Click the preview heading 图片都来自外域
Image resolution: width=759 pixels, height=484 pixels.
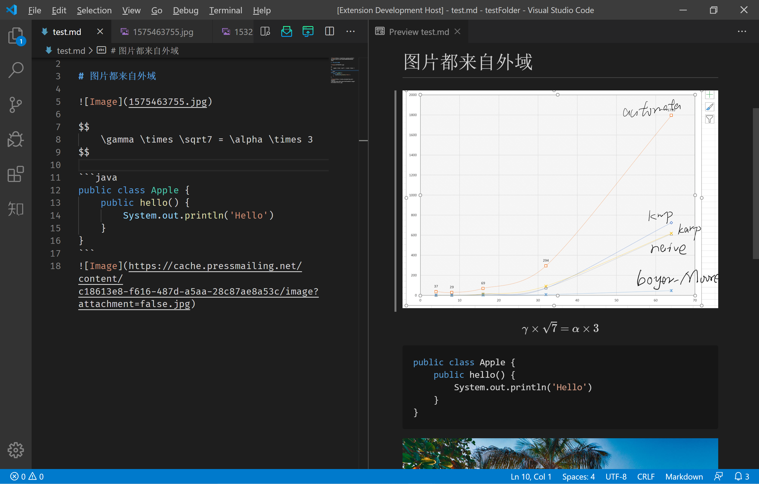coord(468,62)
